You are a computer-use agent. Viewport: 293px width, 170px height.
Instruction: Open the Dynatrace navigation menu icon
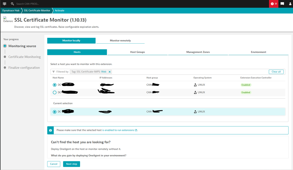tap(4, 4)
